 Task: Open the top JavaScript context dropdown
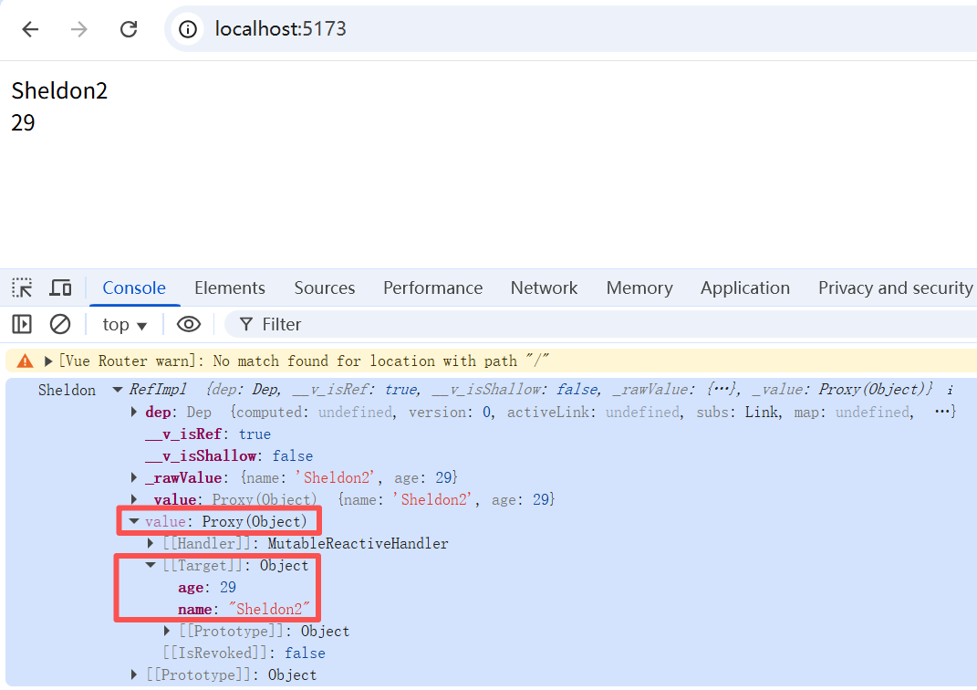click(x=125, y=325)
